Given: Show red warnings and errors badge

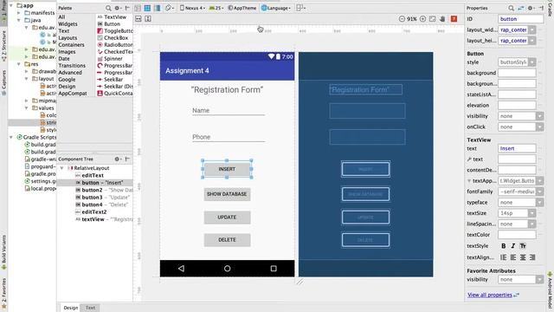Looking at the screenshot, I should click(454, 19).
